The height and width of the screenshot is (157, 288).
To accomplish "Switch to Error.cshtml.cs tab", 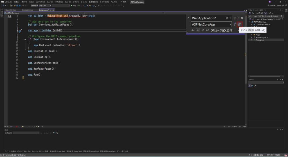I will [x=28, y=10].
